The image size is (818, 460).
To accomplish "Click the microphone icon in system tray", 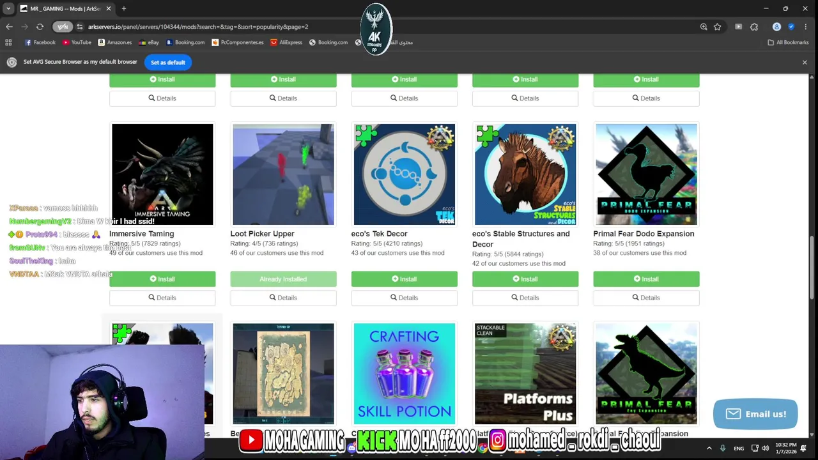I will [x=723, y=448].
